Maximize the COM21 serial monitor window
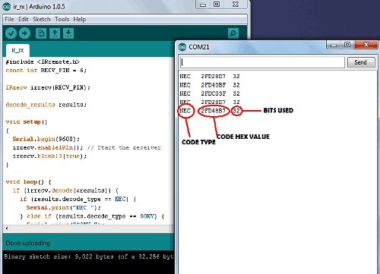380x274 pixels. click(347, 45)
